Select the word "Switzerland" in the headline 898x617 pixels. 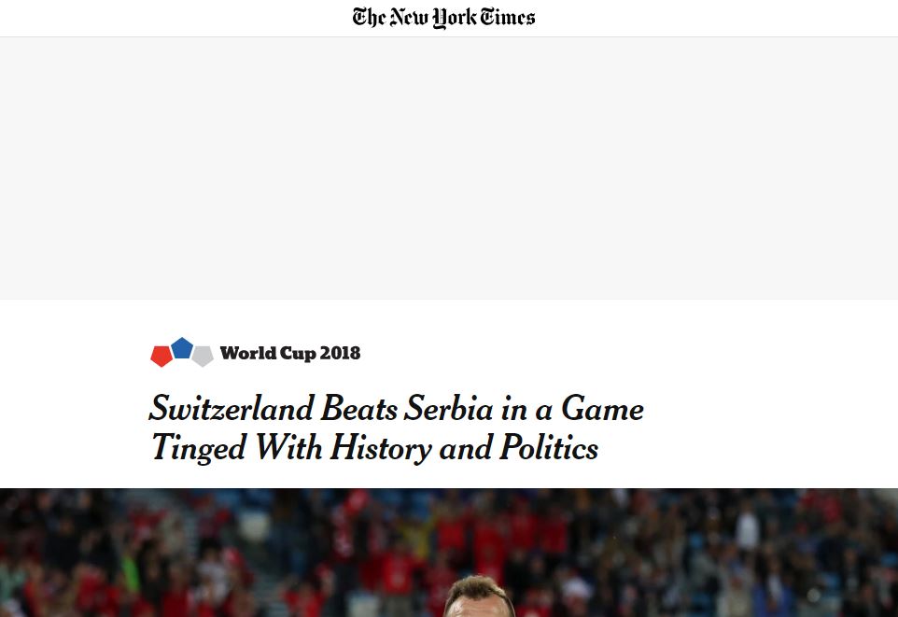pyautogui.click(x=232, y=410)
